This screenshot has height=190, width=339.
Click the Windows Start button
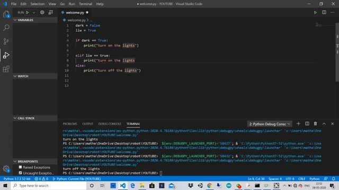[x=5, y=185]
